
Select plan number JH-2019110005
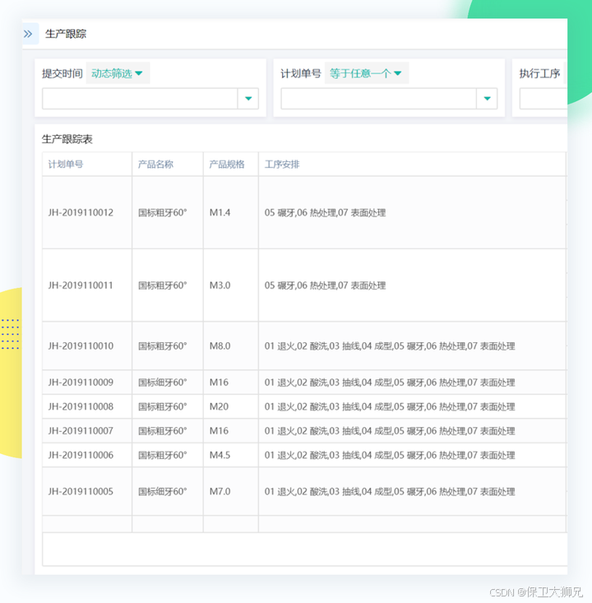pyautogui.click(x=81, y=491)
